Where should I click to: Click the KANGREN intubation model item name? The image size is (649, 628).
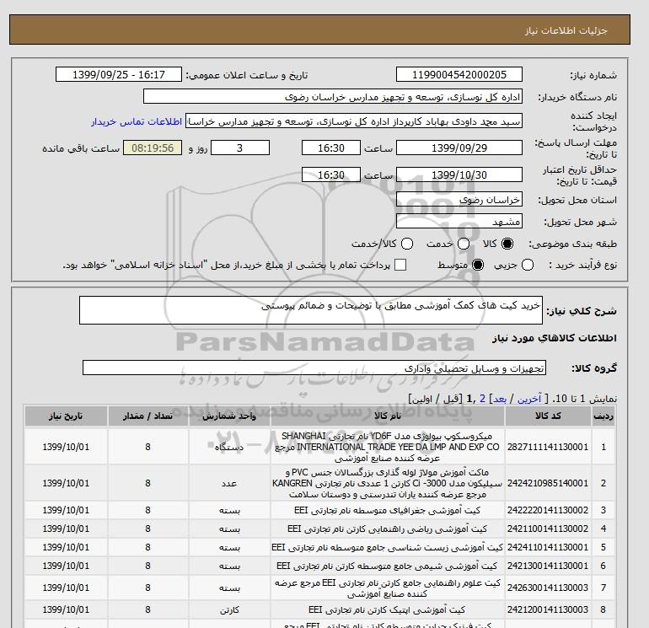[x=388, y=483]
